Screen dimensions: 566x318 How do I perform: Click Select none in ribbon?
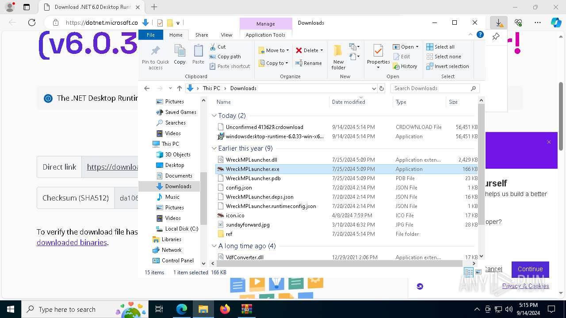444,57
